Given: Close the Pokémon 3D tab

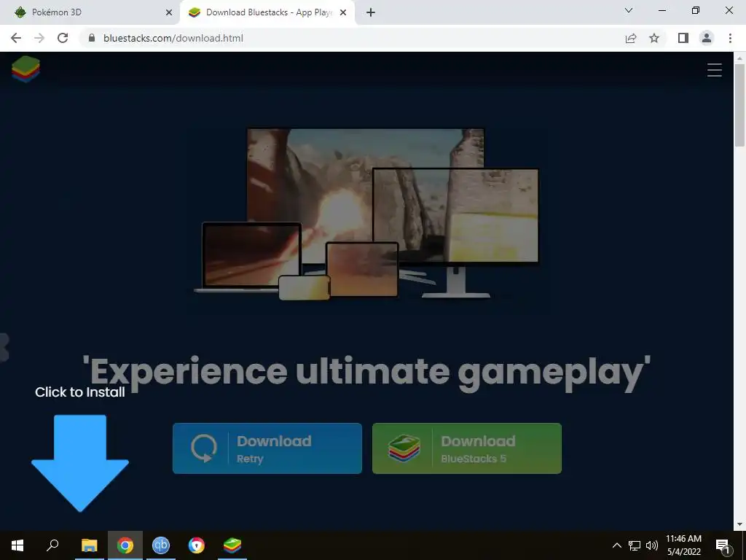Looking at the screenshot, I should [169, 12].
